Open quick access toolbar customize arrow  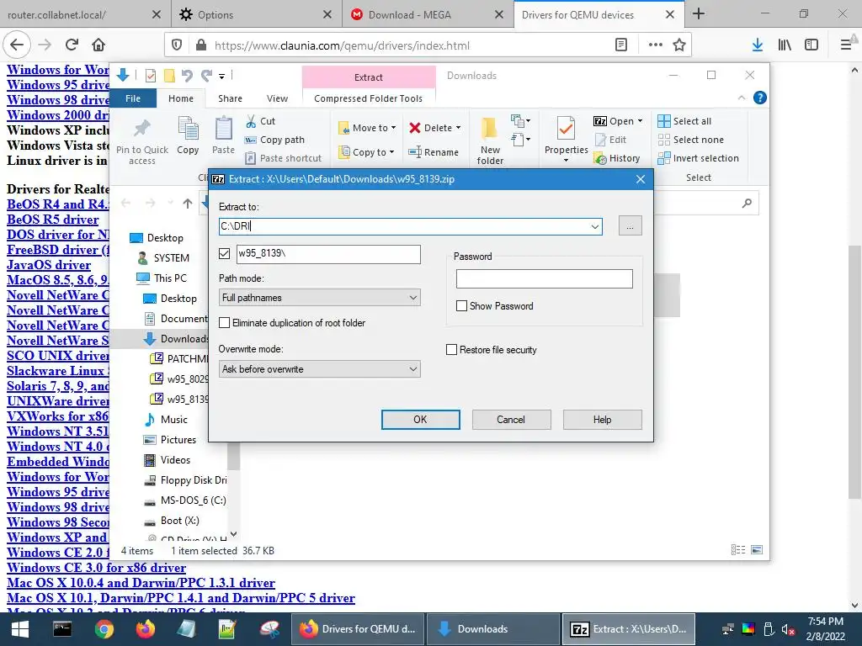pos(221,76)
